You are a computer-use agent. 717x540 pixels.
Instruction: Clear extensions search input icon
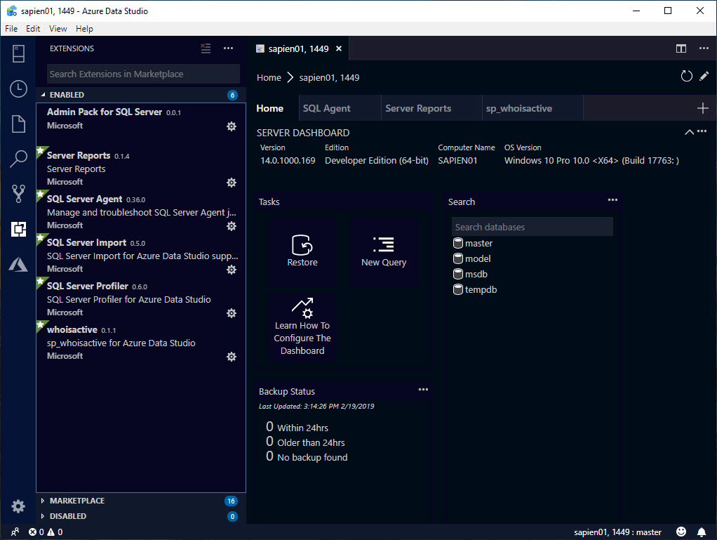206,48
